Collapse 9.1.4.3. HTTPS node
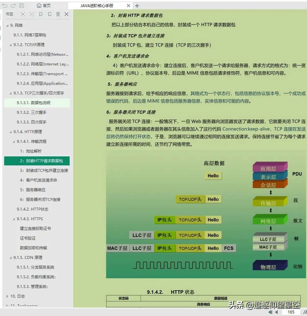This screenshot has width=307, height=316. 14,219
